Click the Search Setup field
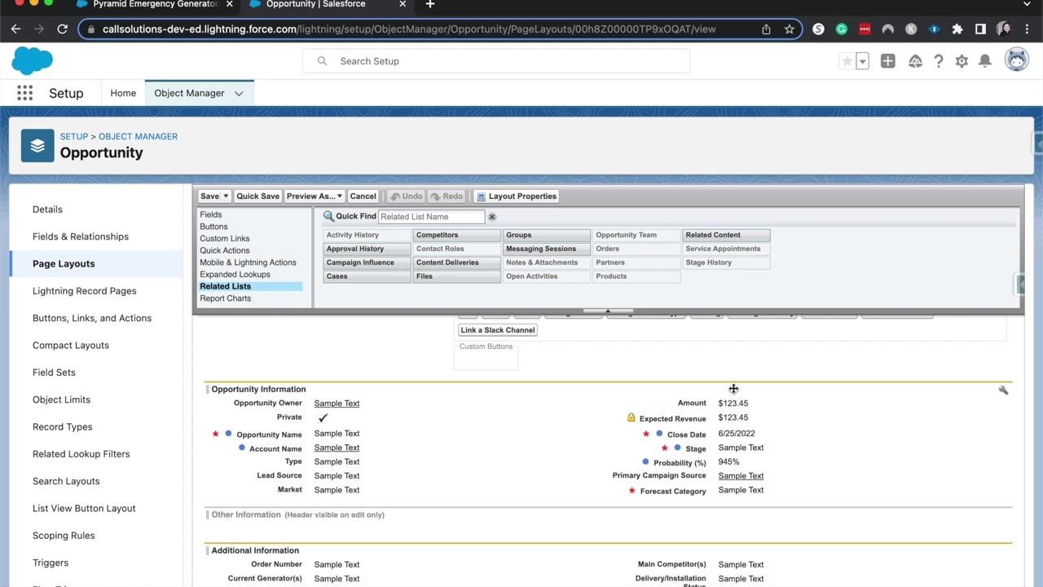The width and height of the screenshot is (1043, 587). (x=496, y=61)
